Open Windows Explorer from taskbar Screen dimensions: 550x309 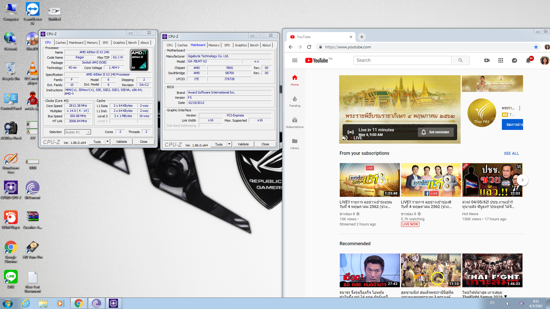click(x=43, y=303)
